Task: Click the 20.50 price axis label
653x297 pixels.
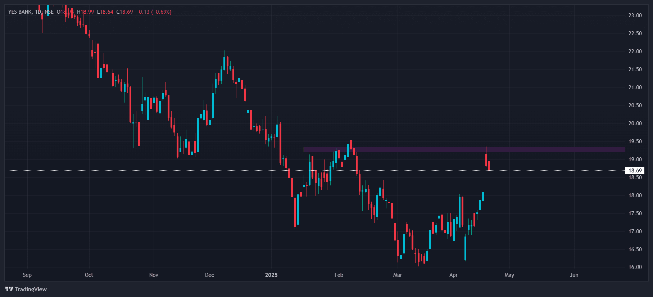Action: click(x=635, y=105)
